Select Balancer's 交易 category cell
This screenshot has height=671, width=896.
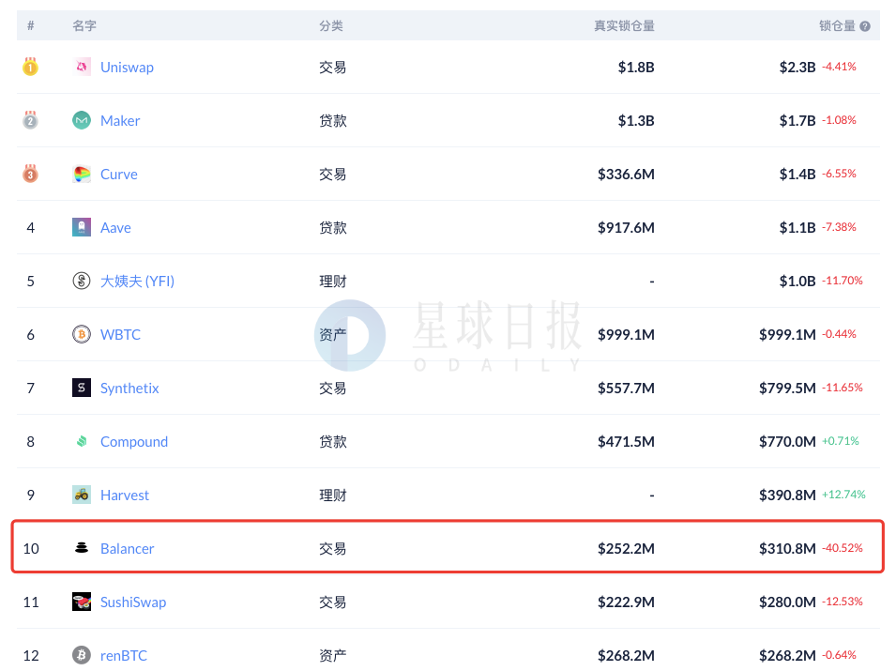[x=332, y=549]
